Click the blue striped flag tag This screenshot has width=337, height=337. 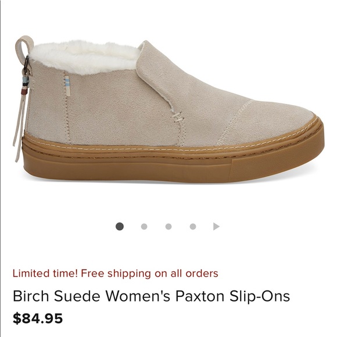coord(67,81)
